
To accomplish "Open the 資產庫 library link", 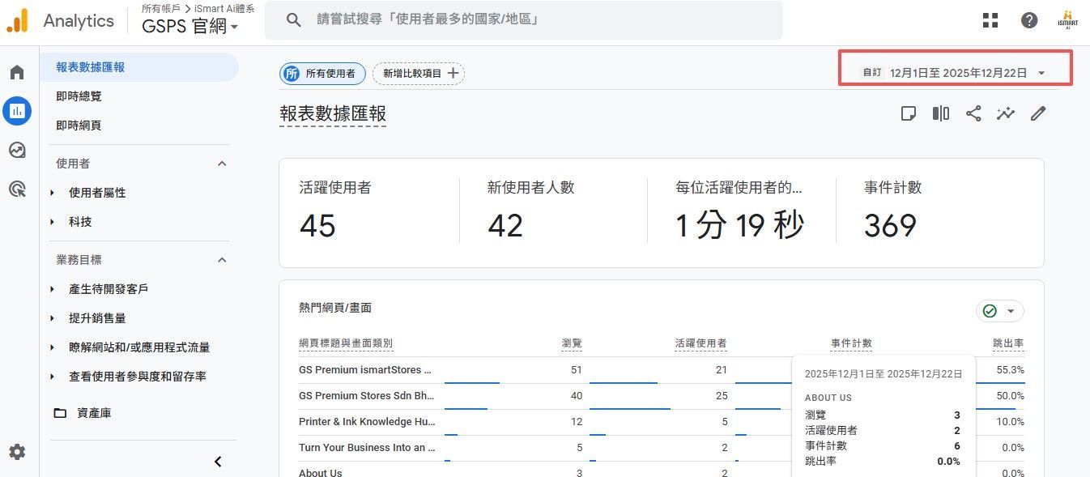I will 94,413.
